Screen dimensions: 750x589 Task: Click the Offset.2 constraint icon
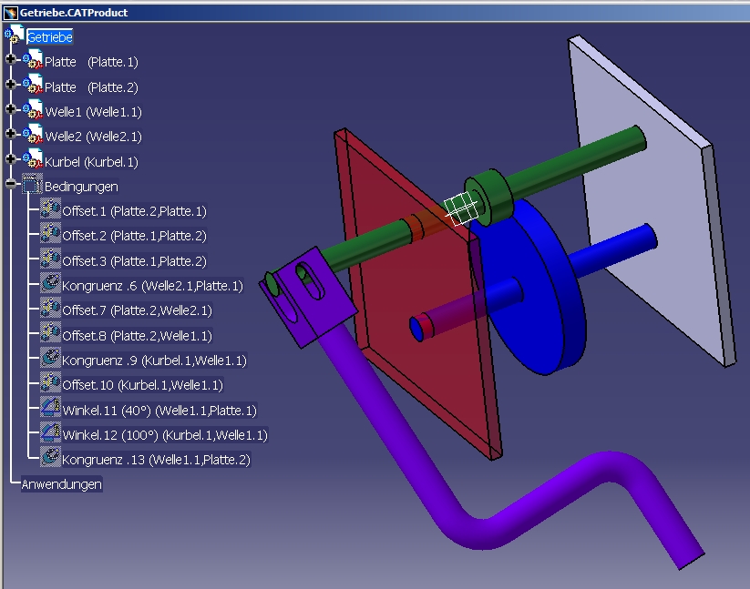(x=50, y=234)
